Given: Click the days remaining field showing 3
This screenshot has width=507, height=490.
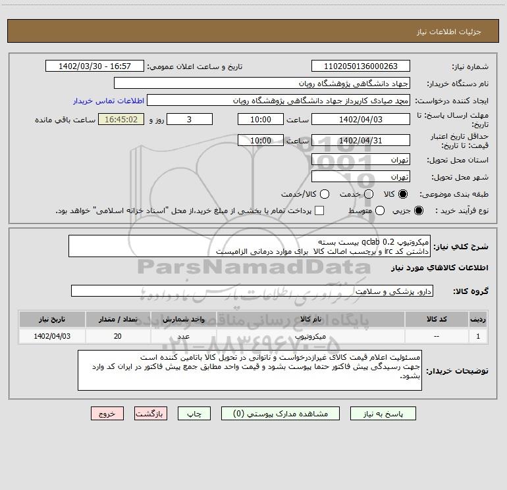Looking at the screenshot, I should tap(190, 119).
